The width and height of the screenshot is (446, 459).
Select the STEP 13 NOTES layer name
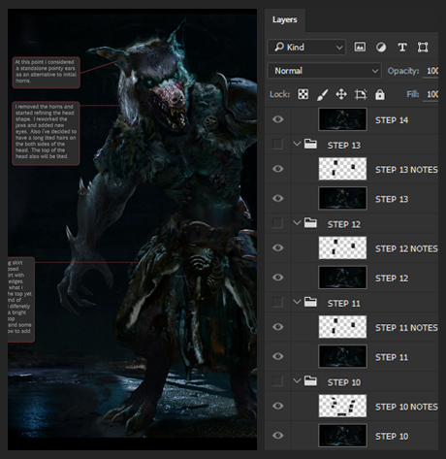click(x=406, y=170)
